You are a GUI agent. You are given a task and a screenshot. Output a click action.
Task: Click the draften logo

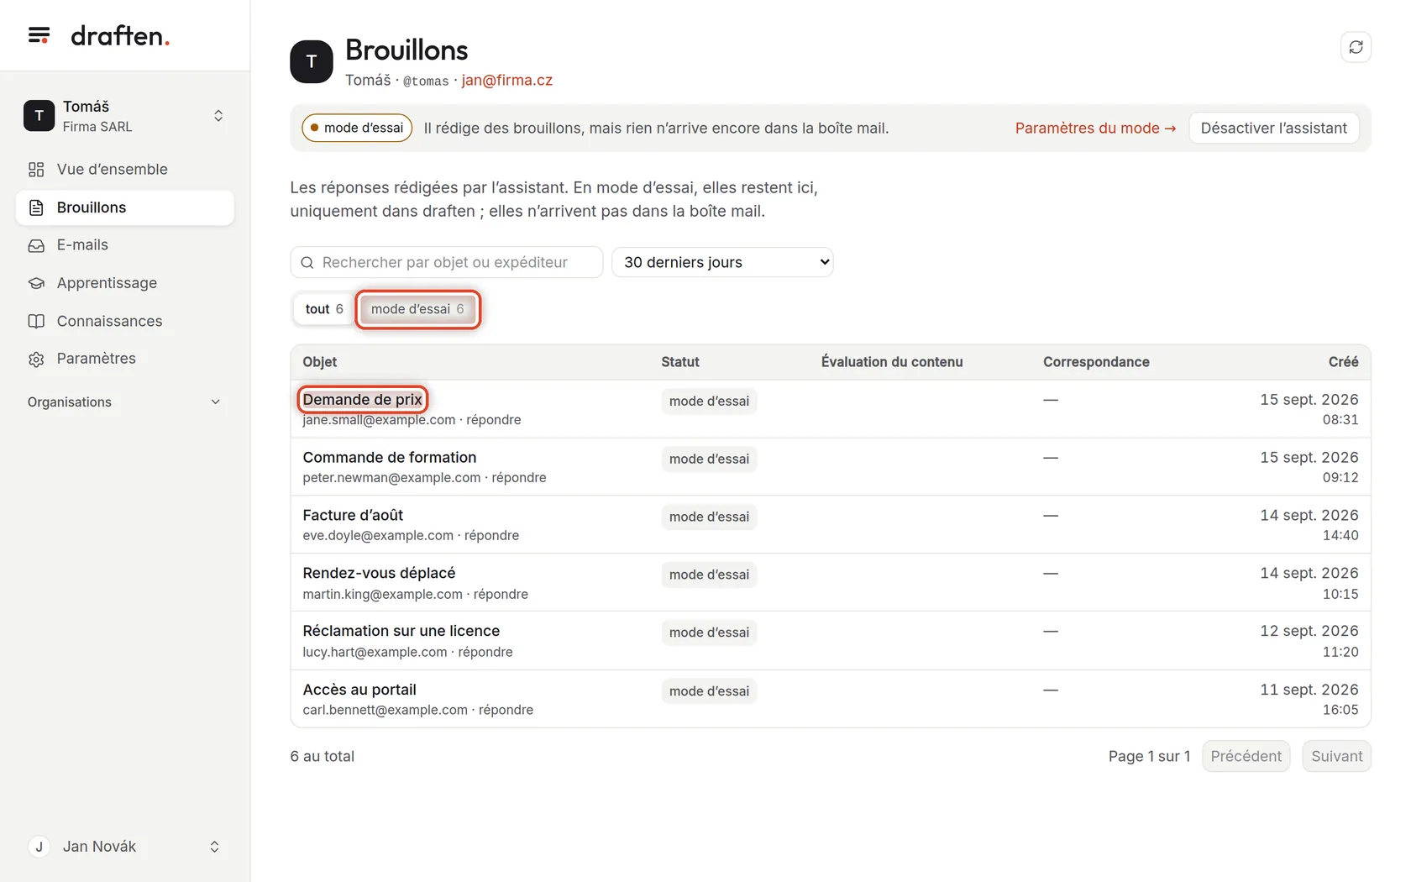point(120,36)
